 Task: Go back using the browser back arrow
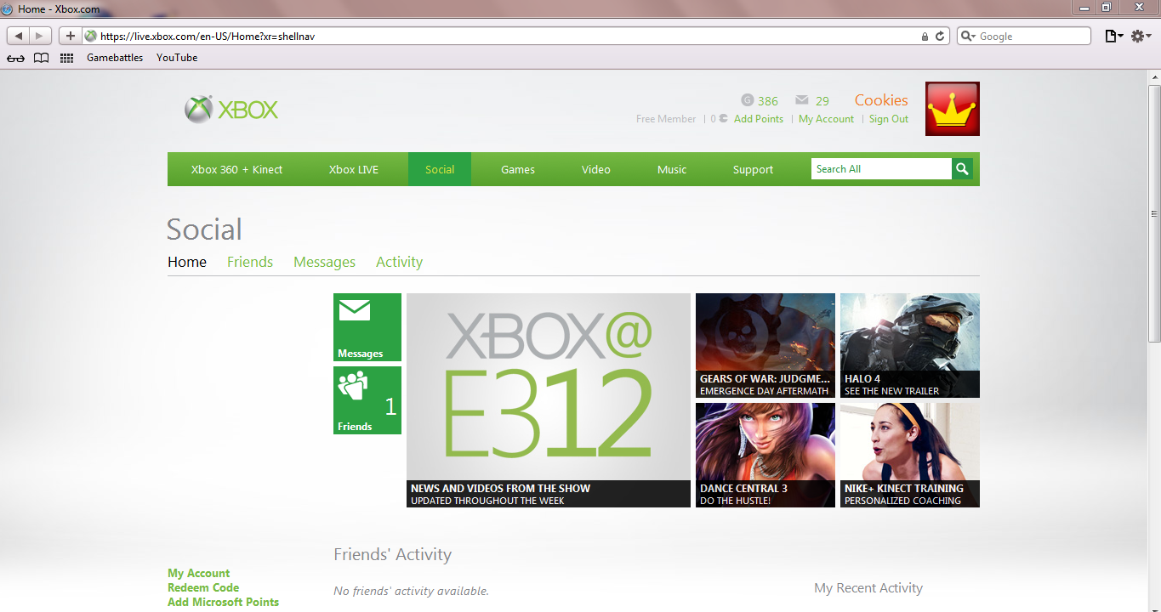point(19,36)
